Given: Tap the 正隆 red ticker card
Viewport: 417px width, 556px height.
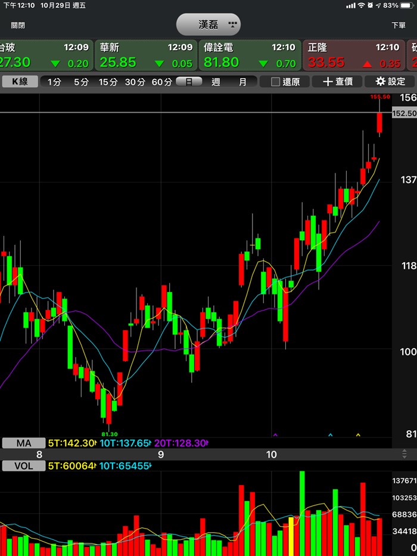Looking at the screenshot, I should click(x=353, y=55).
